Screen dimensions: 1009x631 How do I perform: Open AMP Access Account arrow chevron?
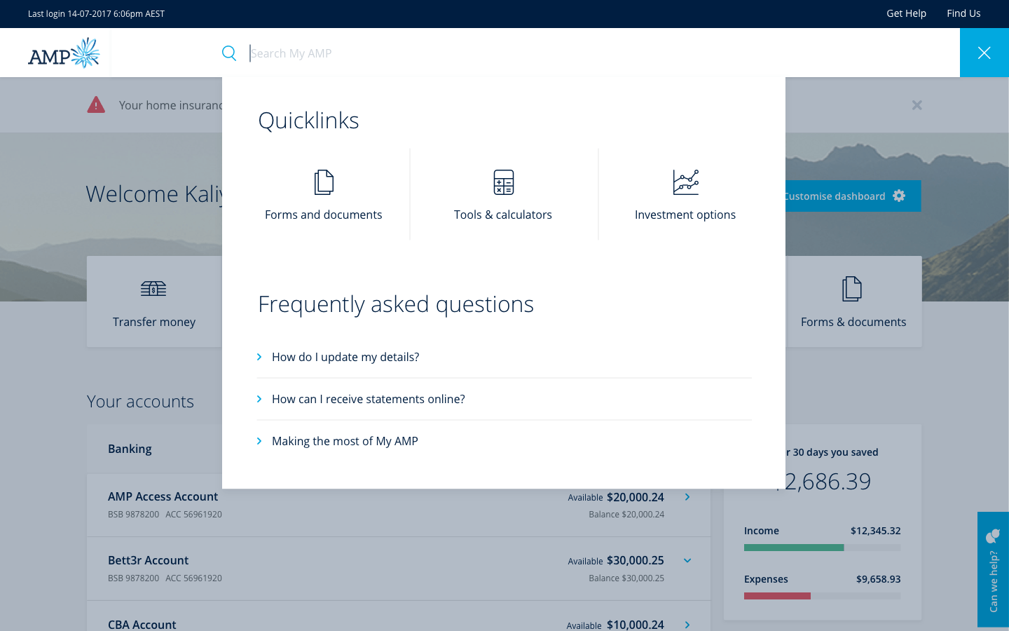(x=687, y=497)
